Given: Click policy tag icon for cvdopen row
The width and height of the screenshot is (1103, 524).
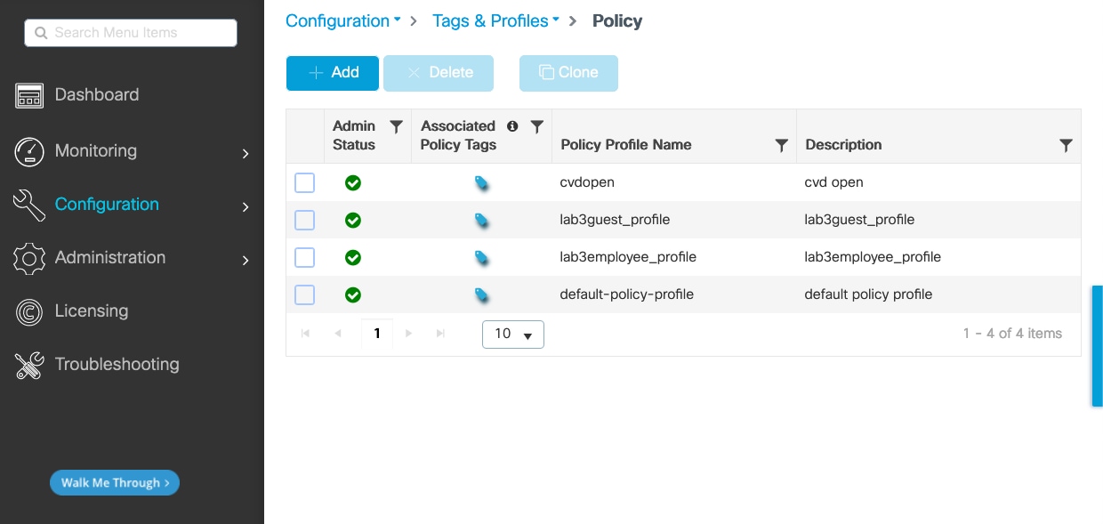Looking at the screenshot, I should pos(481,183).
